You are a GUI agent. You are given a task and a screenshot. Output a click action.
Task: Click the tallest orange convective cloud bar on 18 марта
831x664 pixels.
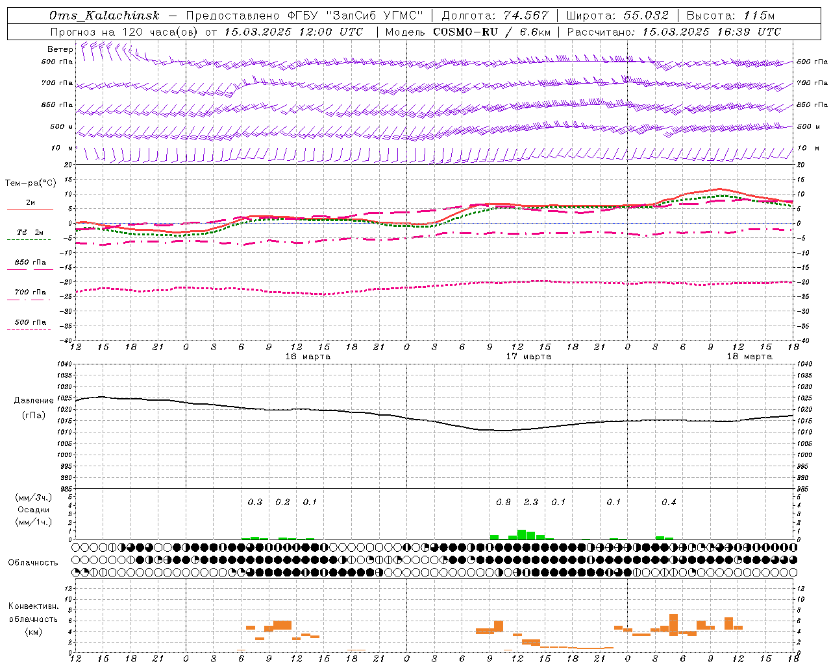tap(673, 625)
